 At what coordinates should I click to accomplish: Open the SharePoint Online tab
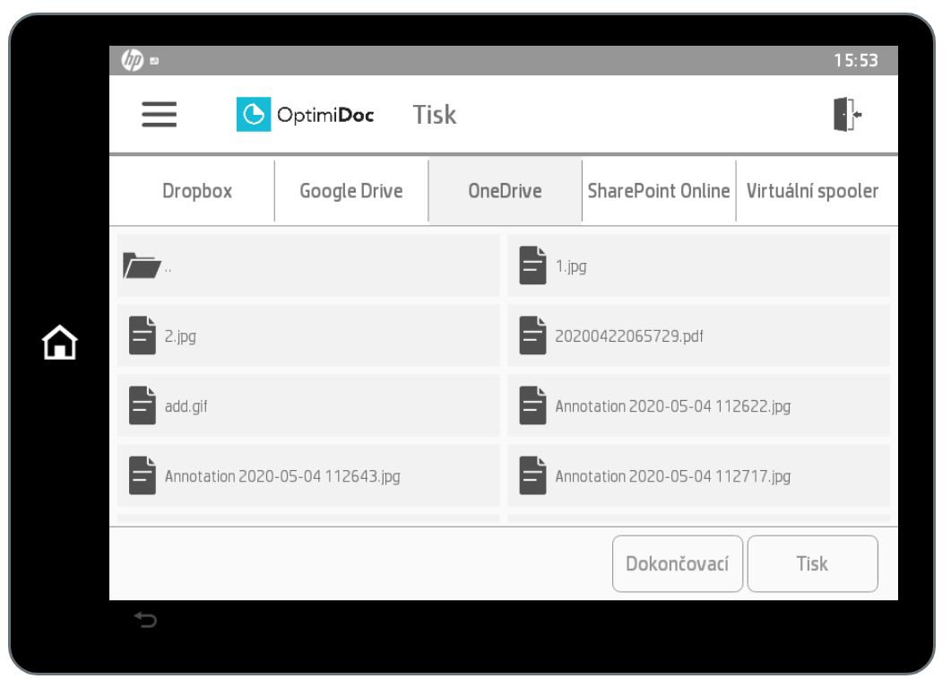[x=659, y=191]
